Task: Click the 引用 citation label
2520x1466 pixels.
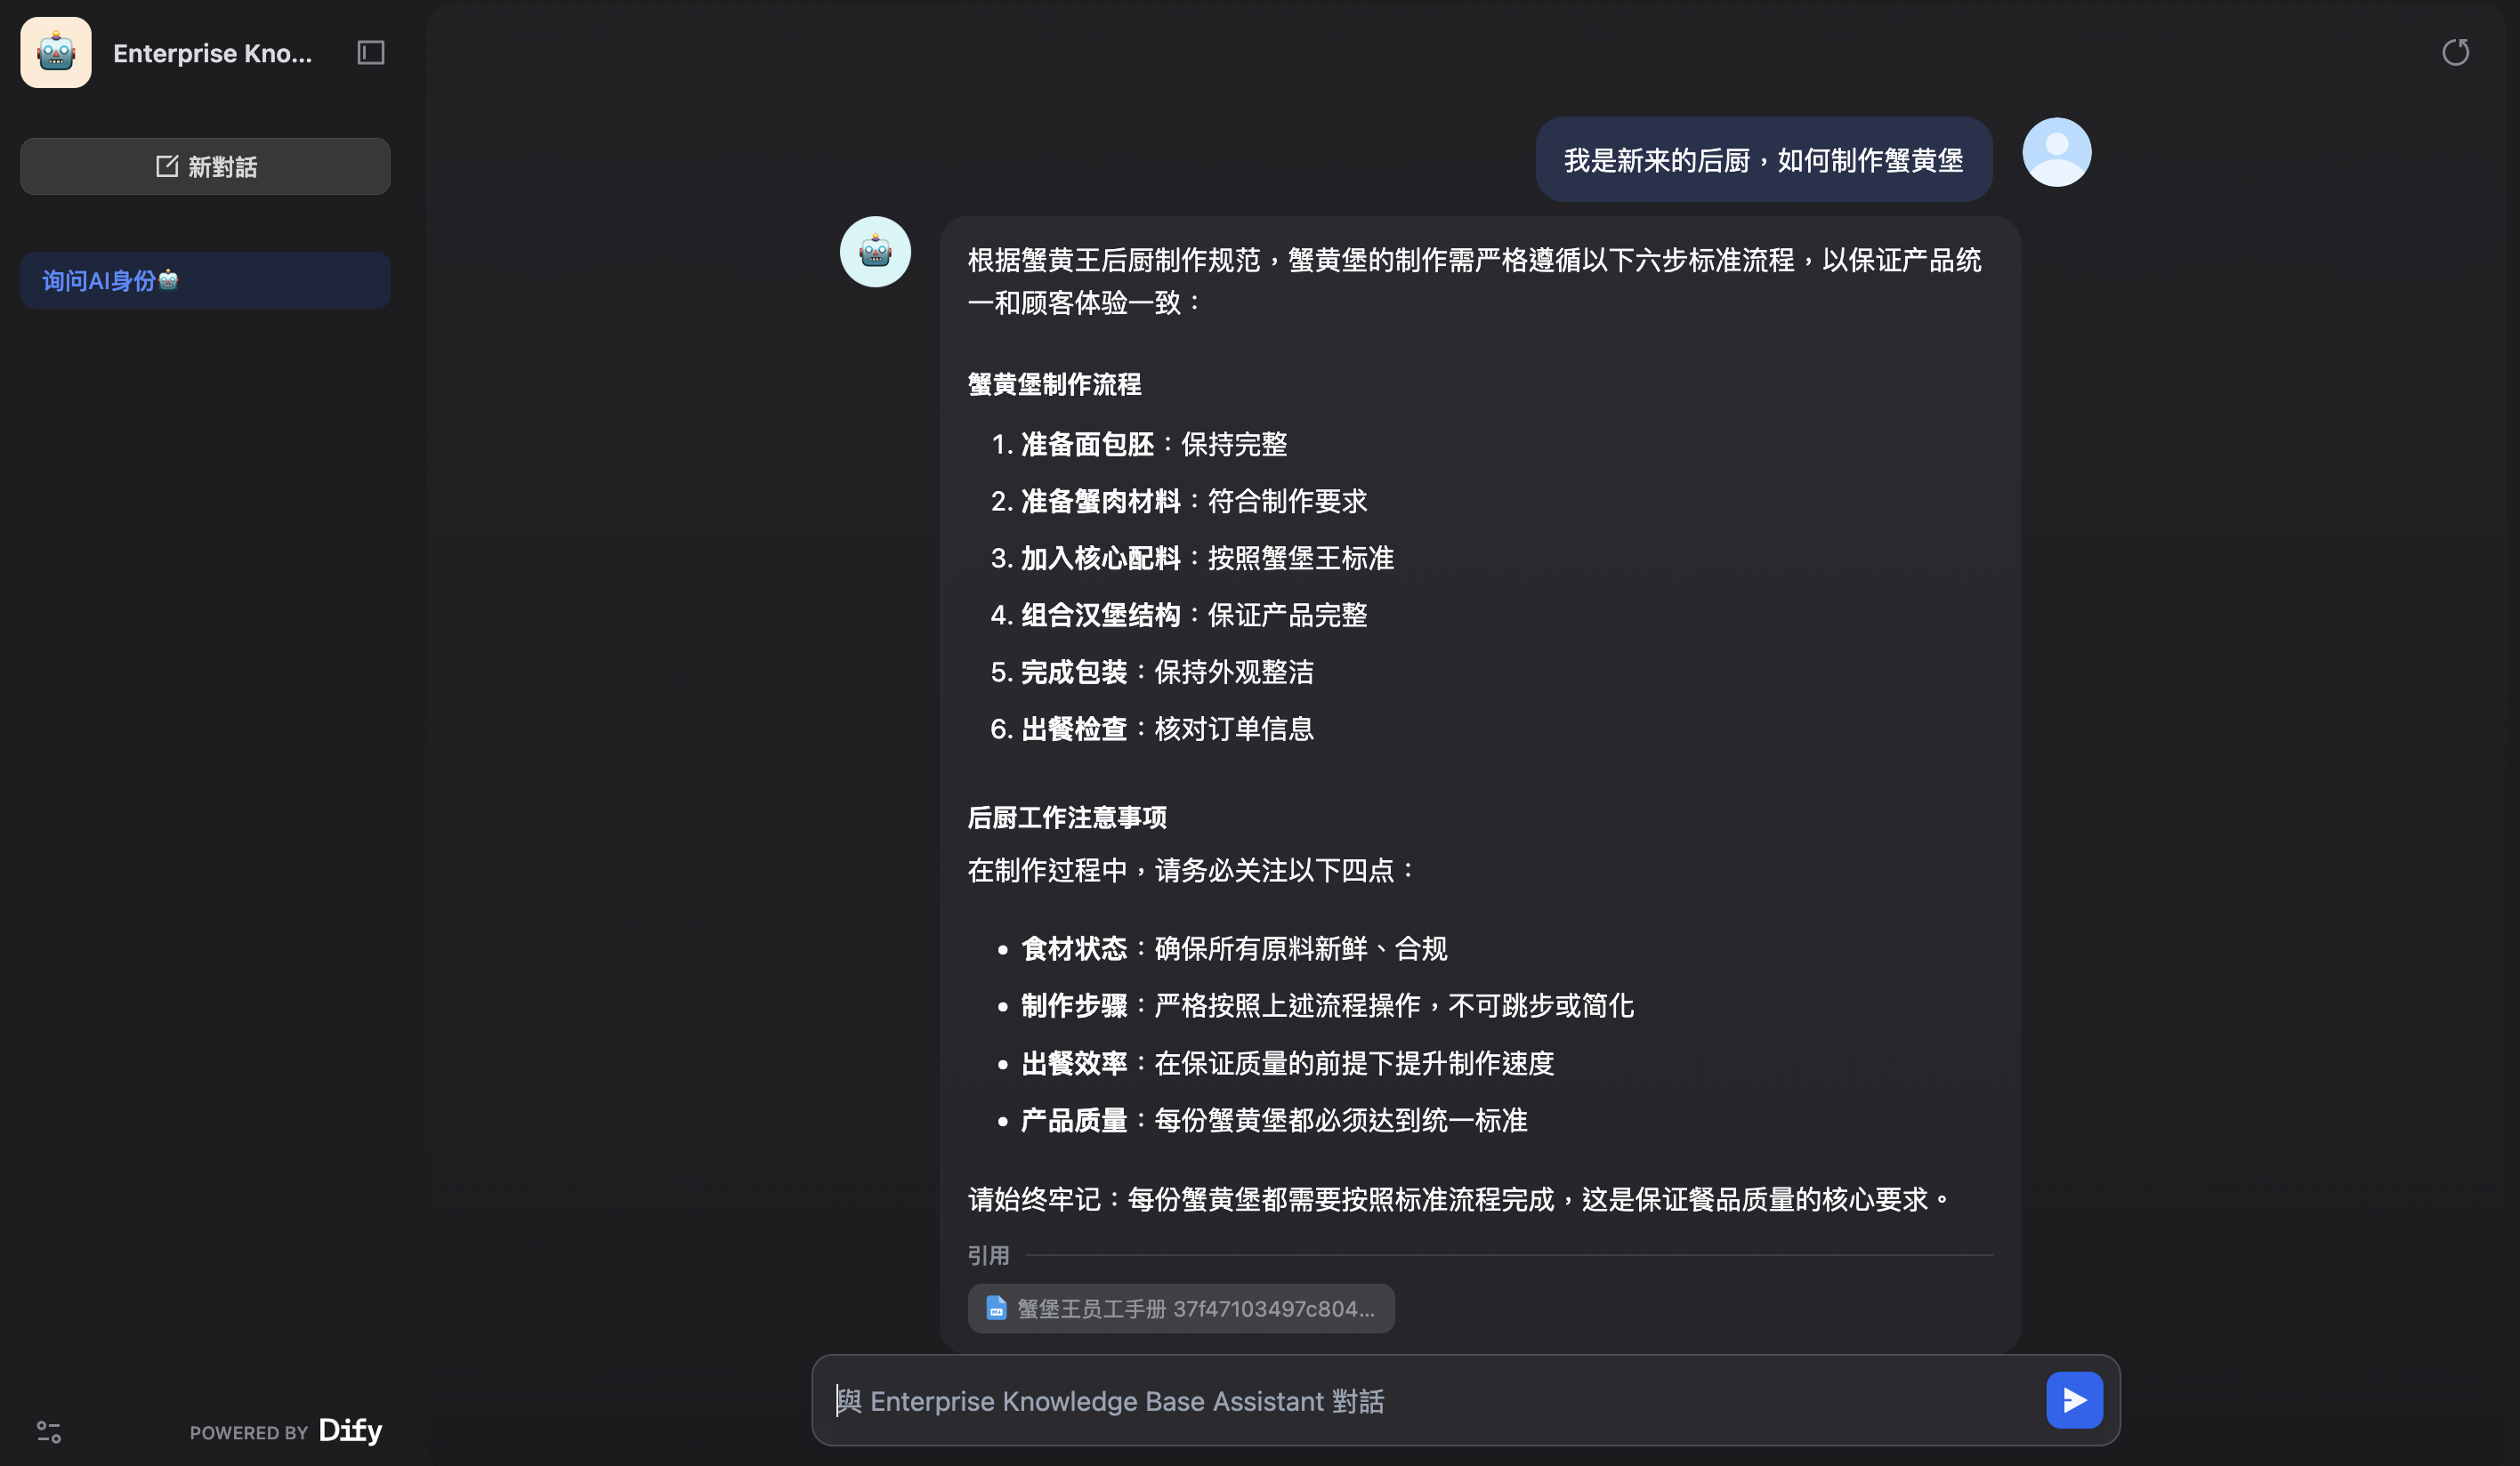Action: click(x=988, y=1255)
